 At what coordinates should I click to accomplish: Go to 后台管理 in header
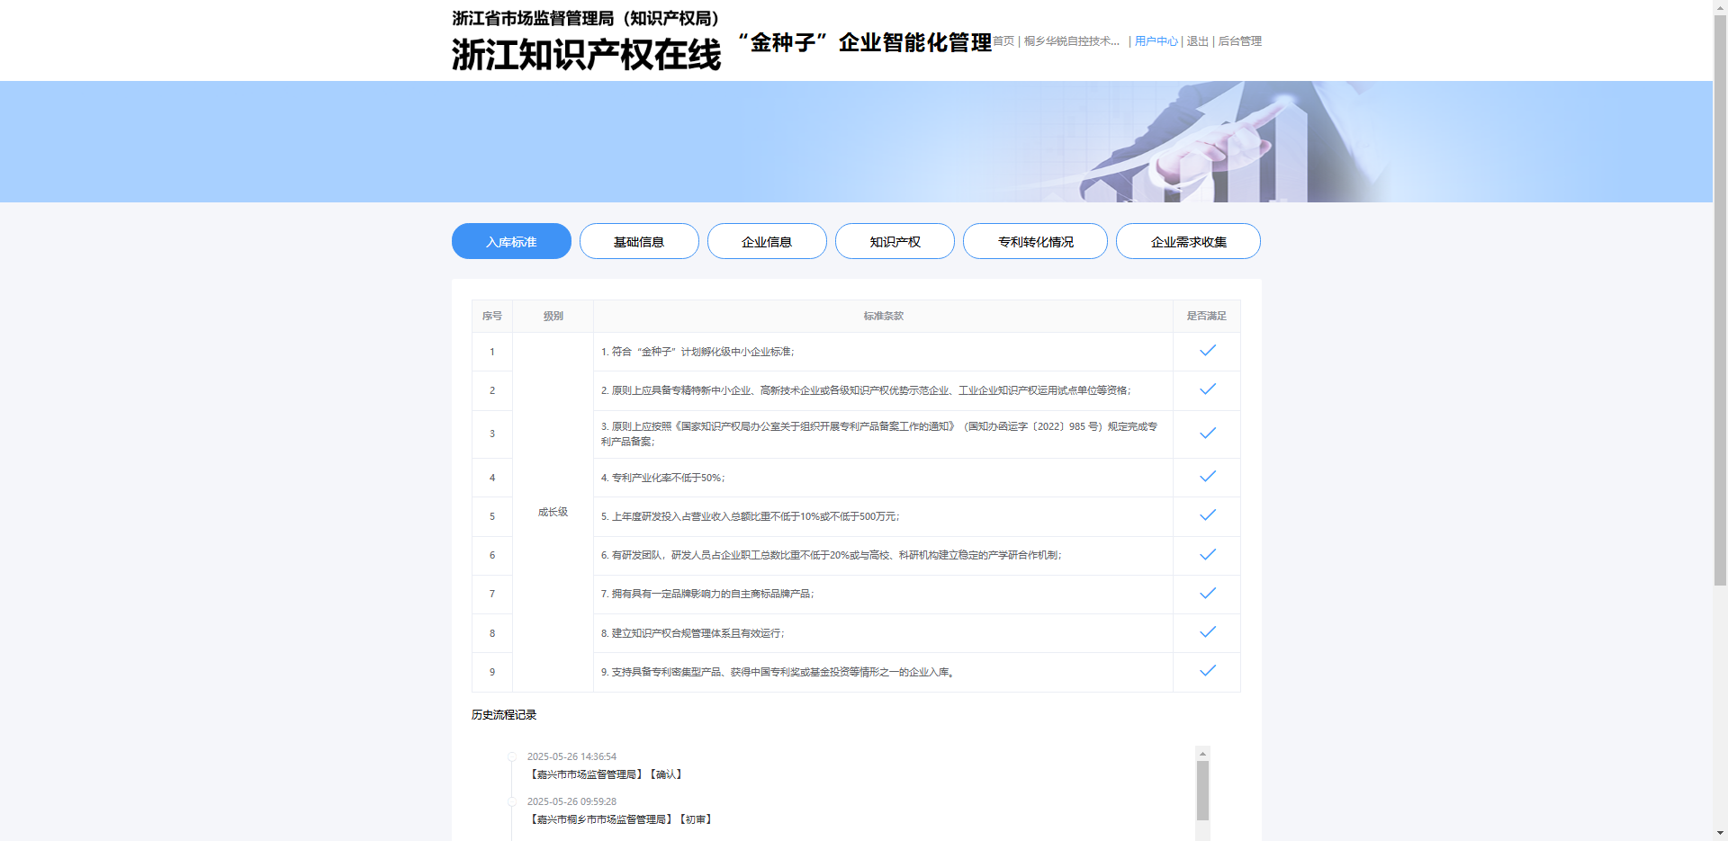(x=1239, y=41)
